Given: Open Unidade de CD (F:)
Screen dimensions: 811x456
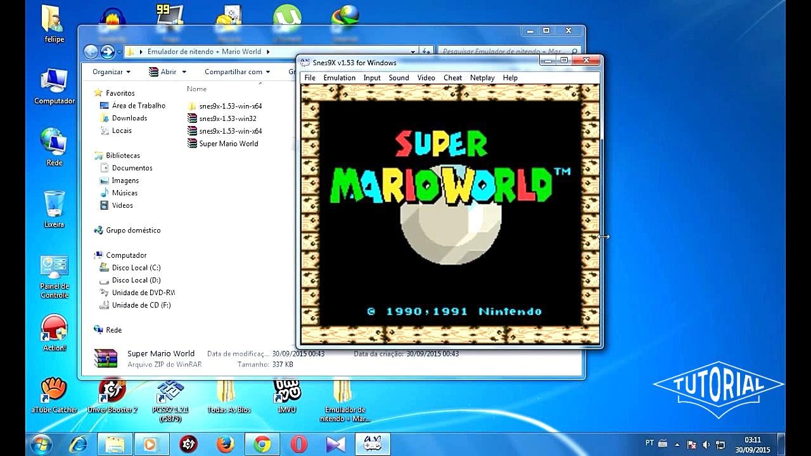Looking at the screenshot, I should point(136,305).
